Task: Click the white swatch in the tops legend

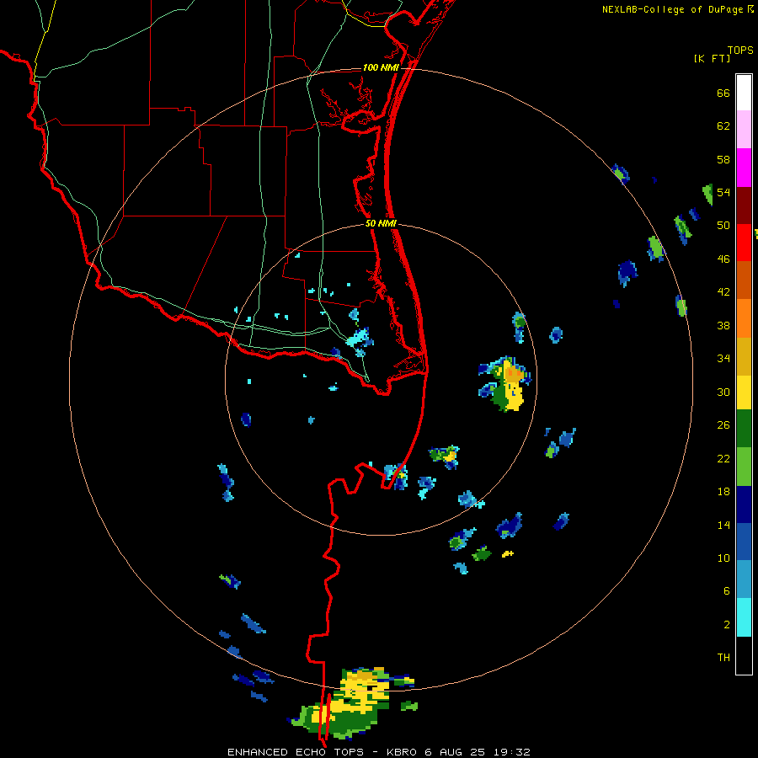Action: point(744,93)
